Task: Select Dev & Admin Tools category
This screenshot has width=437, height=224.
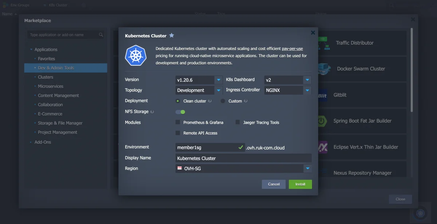Action: point(66,68)
